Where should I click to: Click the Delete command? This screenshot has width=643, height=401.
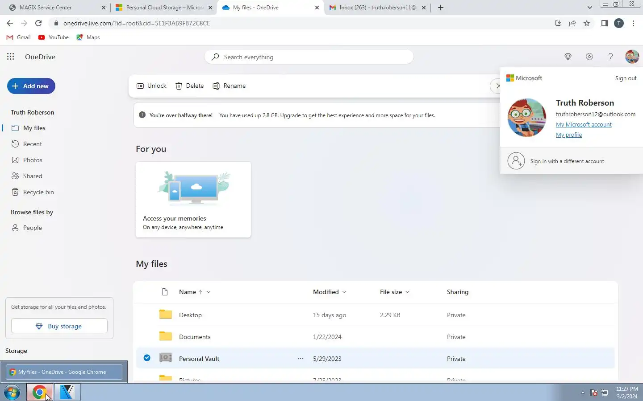(x=190, y=86)
